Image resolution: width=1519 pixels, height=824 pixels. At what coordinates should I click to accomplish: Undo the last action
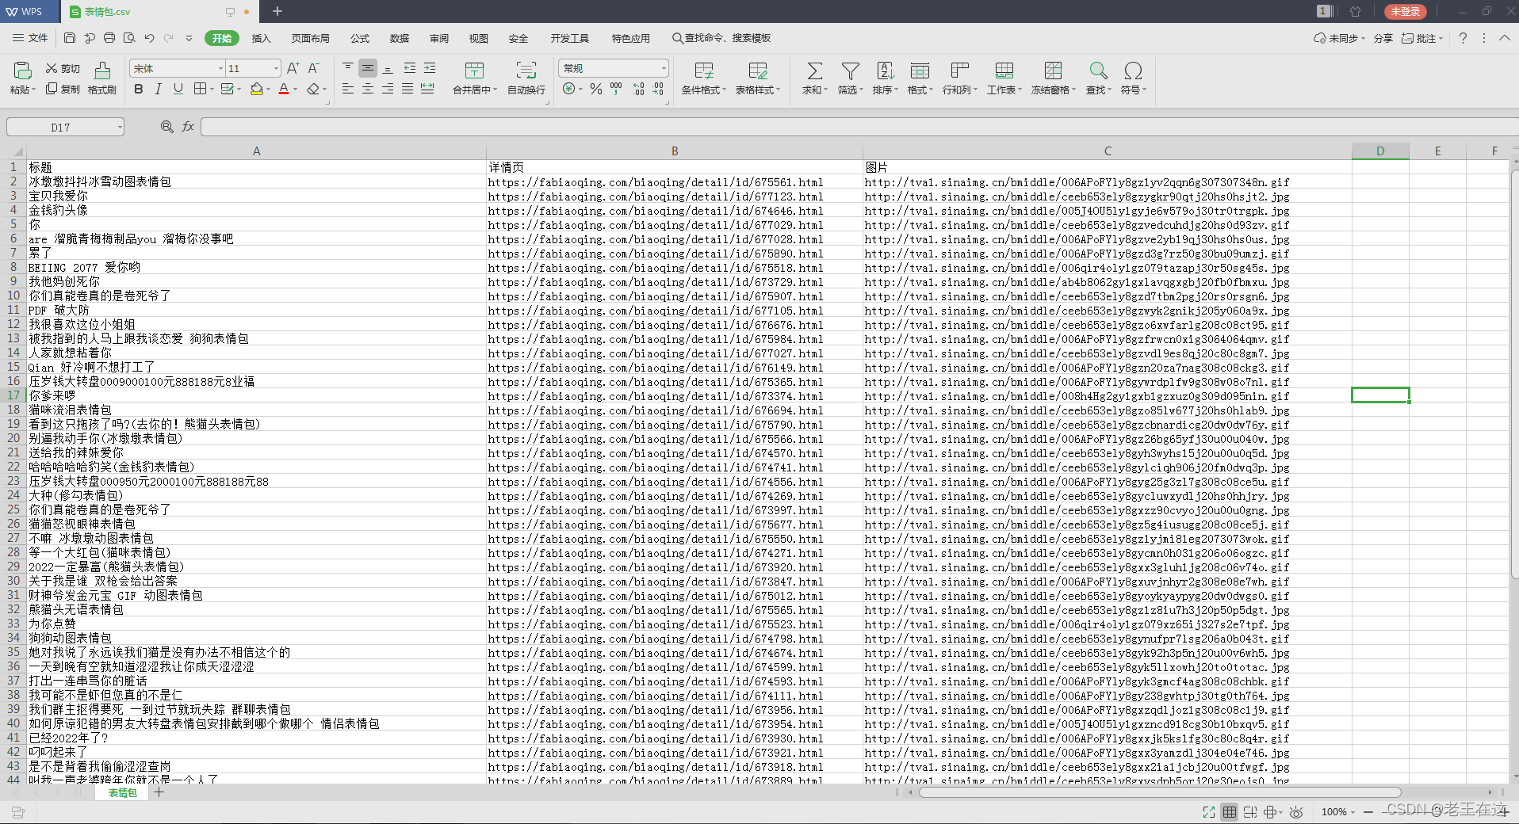click(149, 38)
